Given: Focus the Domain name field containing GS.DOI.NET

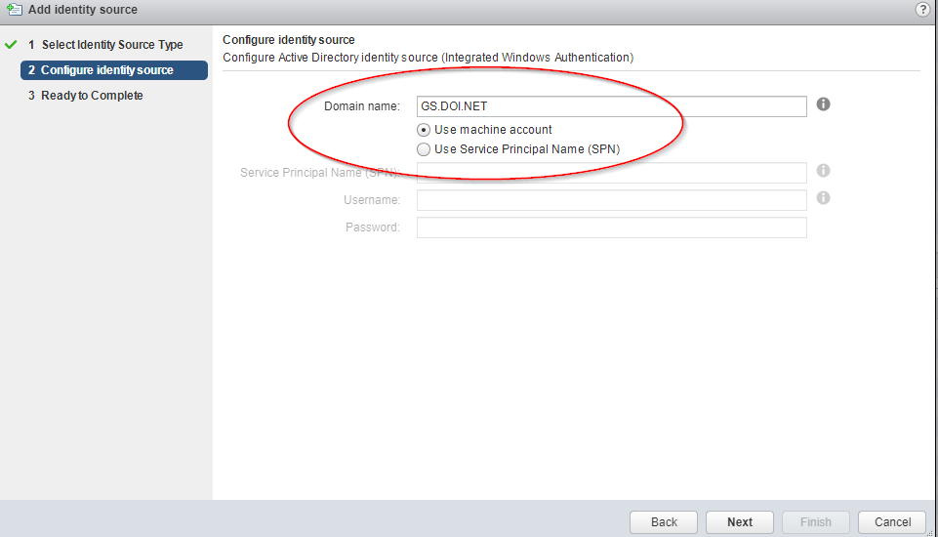Looking at the screenshot, I should (x=611, y=106).
